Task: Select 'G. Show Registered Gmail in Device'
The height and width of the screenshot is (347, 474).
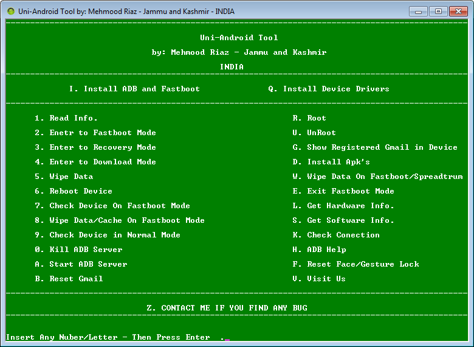Action: click(375, 147)
